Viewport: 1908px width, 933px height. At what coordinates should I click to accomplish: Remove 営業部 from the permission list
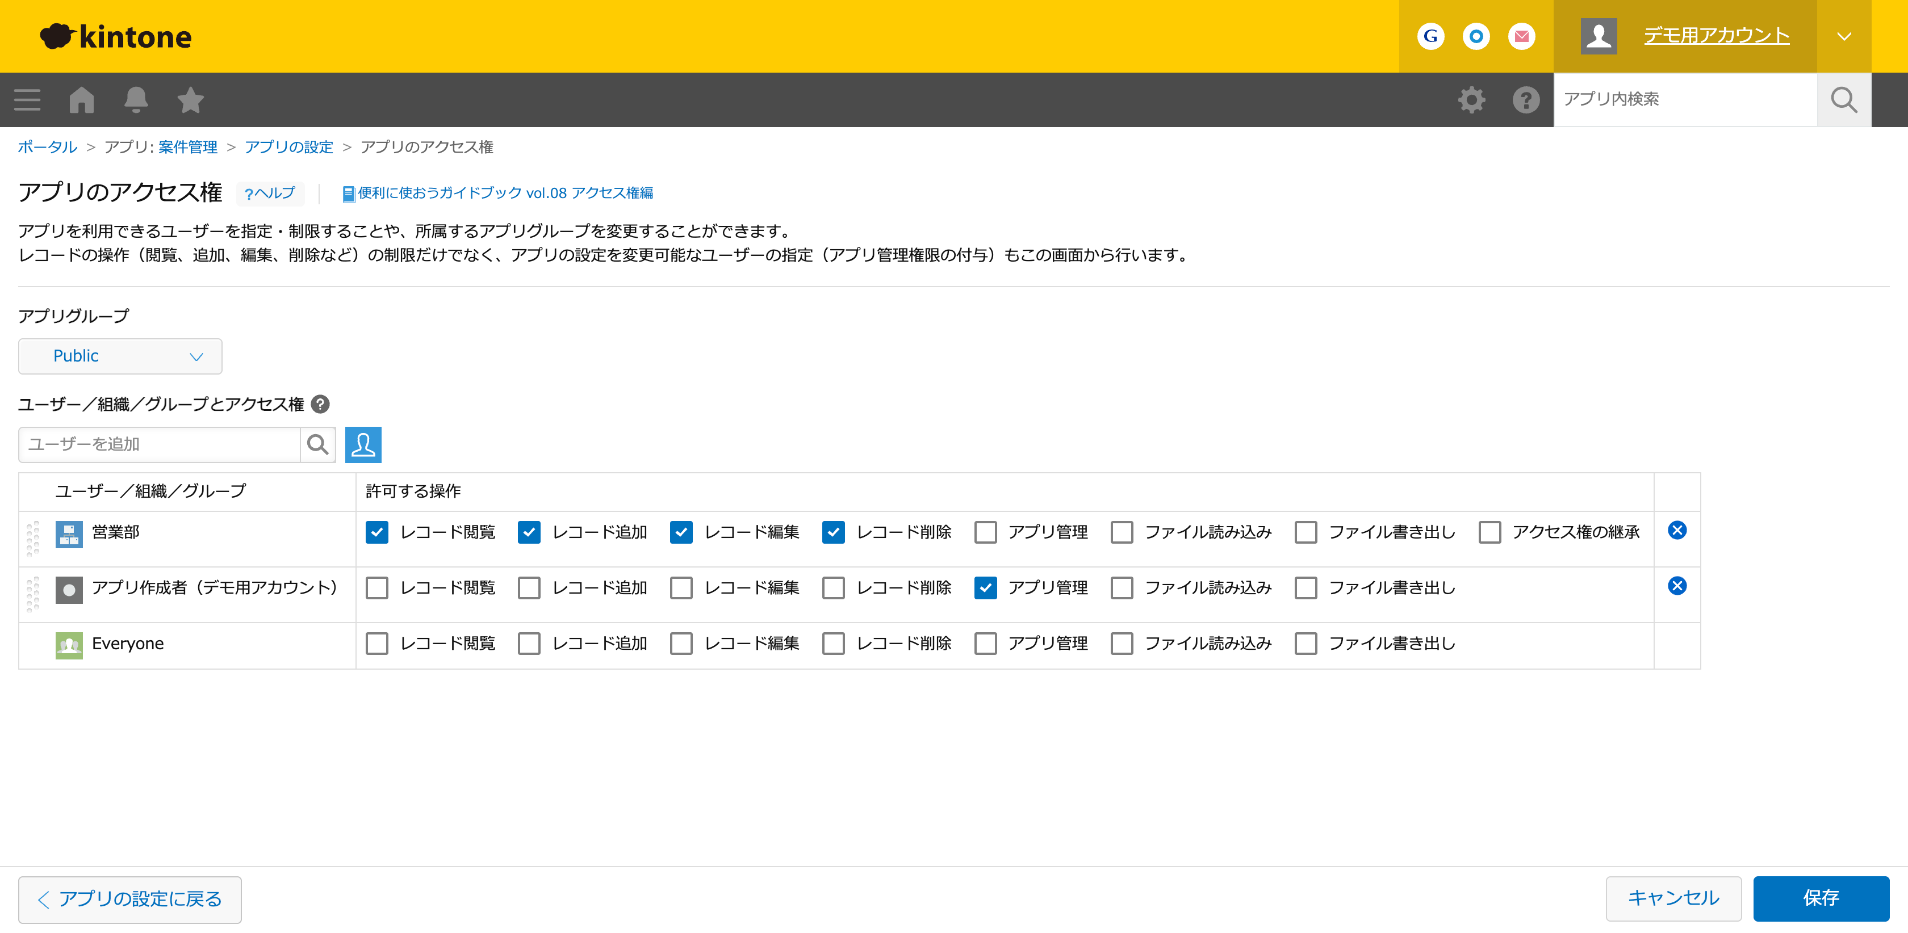click(1677, 530)
